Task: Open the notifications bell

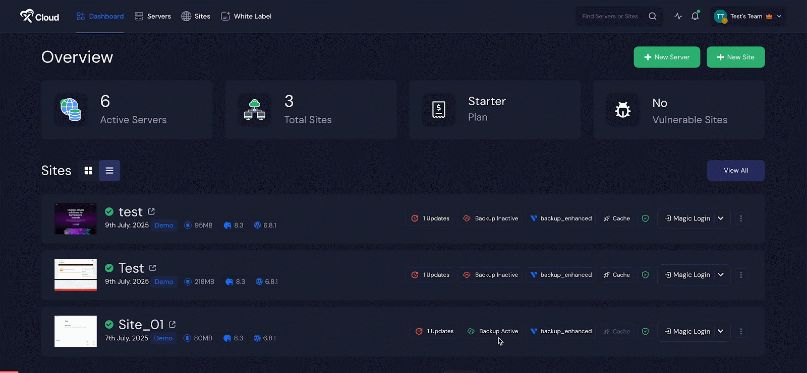Action: (x=695, y=16)
